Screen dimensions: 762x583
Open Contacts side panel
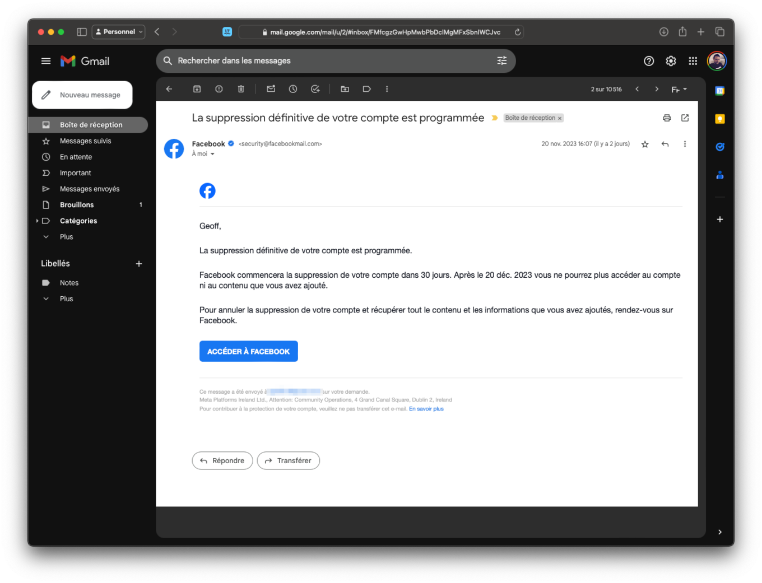click(720, 175)
